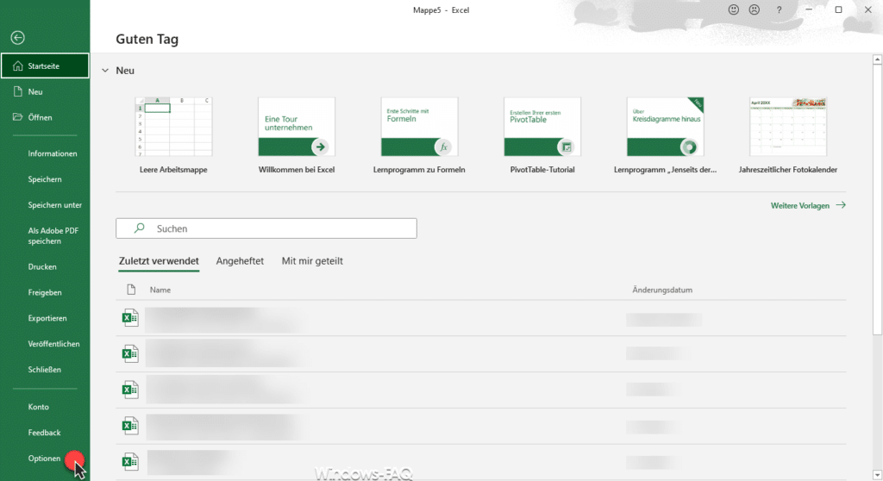Click the back arrow icon
Screen dimensions: 883x481
17,38
